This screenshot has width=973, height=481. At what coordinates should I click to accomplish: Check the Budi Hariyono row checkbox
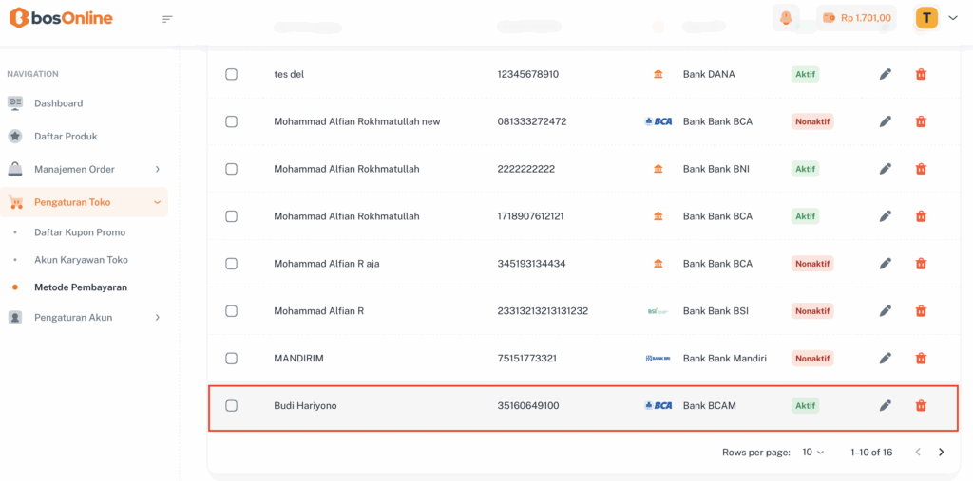coord(231,406)
